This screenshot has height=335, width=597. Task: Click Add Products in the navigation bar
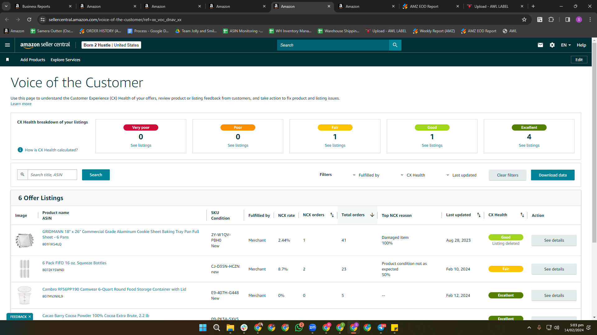tap(33, 60)
